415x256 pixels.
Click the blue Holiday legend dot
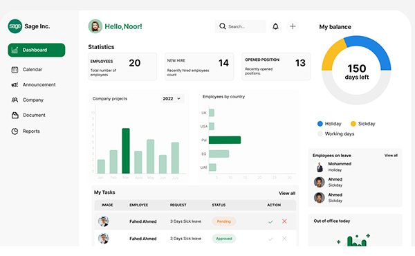320,124
